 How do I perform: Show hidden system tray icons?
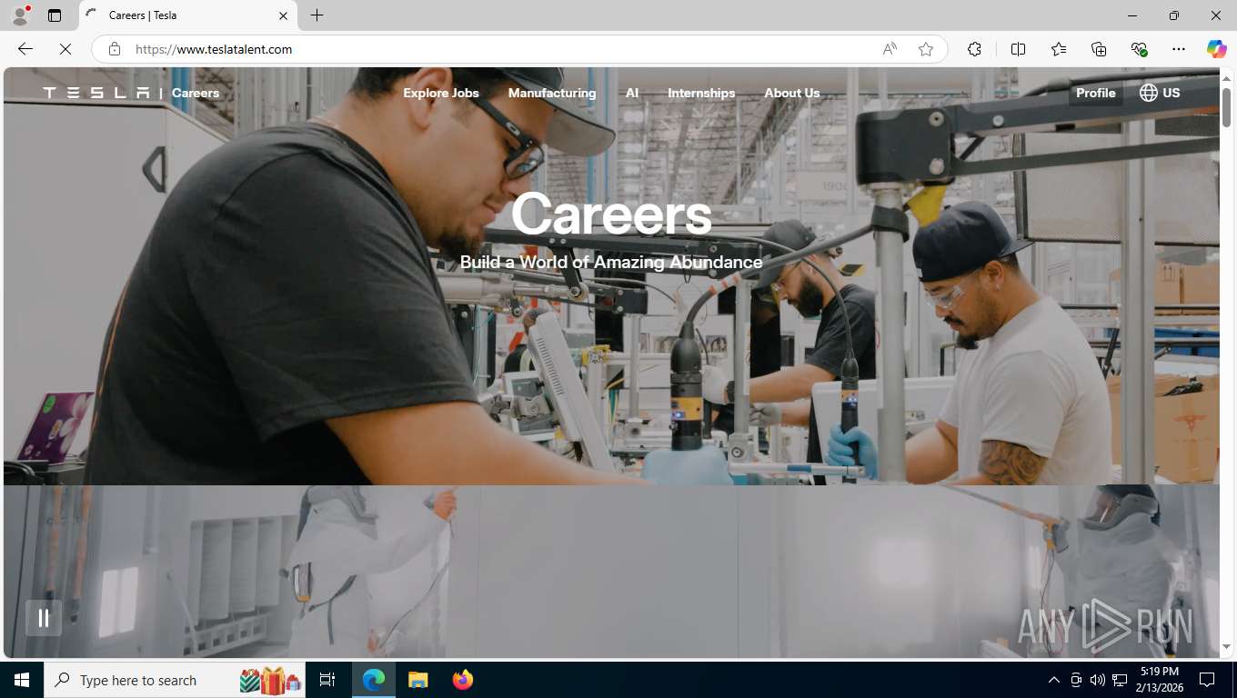pos(1054,680)
